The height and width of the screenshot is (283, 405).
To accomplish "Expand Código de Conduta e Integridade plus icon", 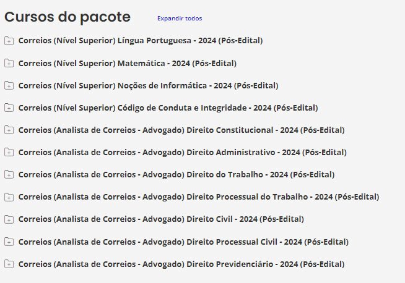I will point(9,108).
